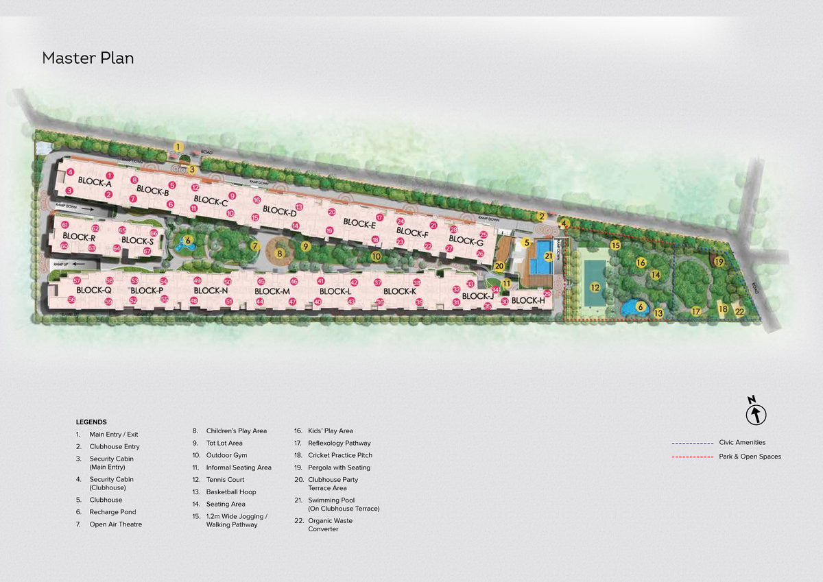
Task: Click the BLOCK-G building label
Action: pos(466,241)
